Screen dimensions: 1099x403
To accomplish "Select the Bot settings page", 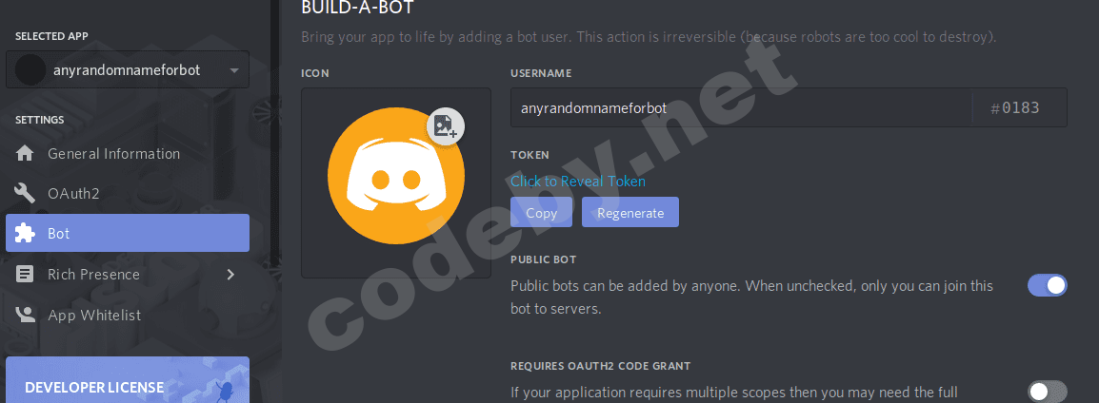I will click(x=128, y=233).
